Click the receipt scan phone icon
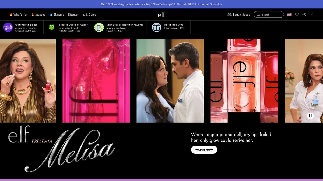323x181 pixels. click(99, 27)
